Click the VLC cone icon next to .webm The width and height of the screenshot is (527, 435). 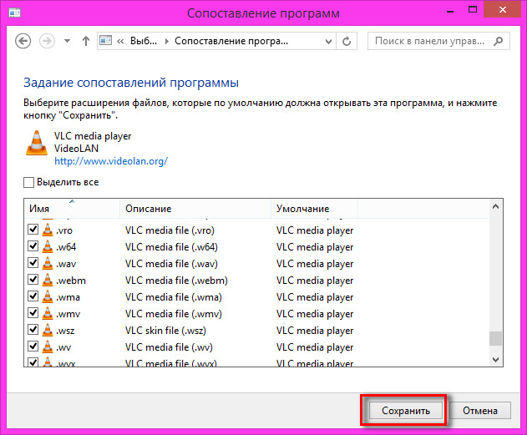(48, 280)
